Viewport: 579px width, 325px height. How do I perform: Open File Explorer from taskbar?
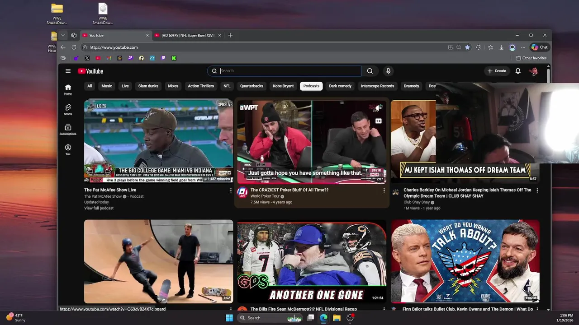pyautogui.click(x=337, y=318)
